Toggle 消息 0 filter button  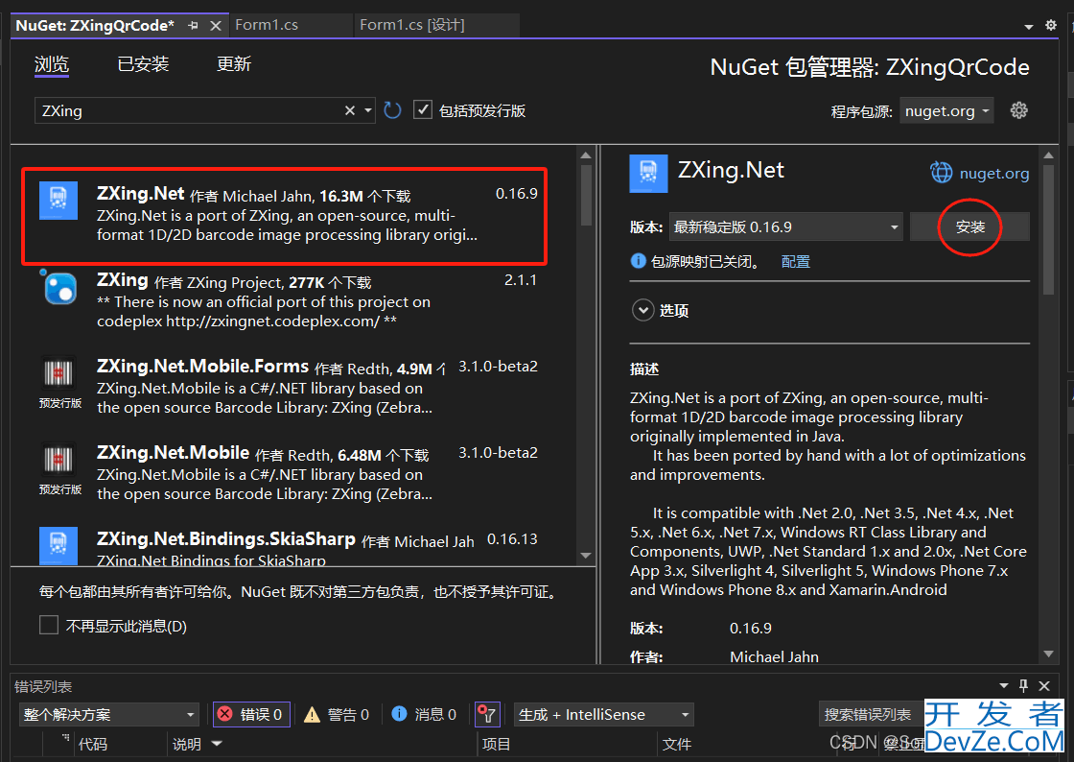click(x=423, y=715)
